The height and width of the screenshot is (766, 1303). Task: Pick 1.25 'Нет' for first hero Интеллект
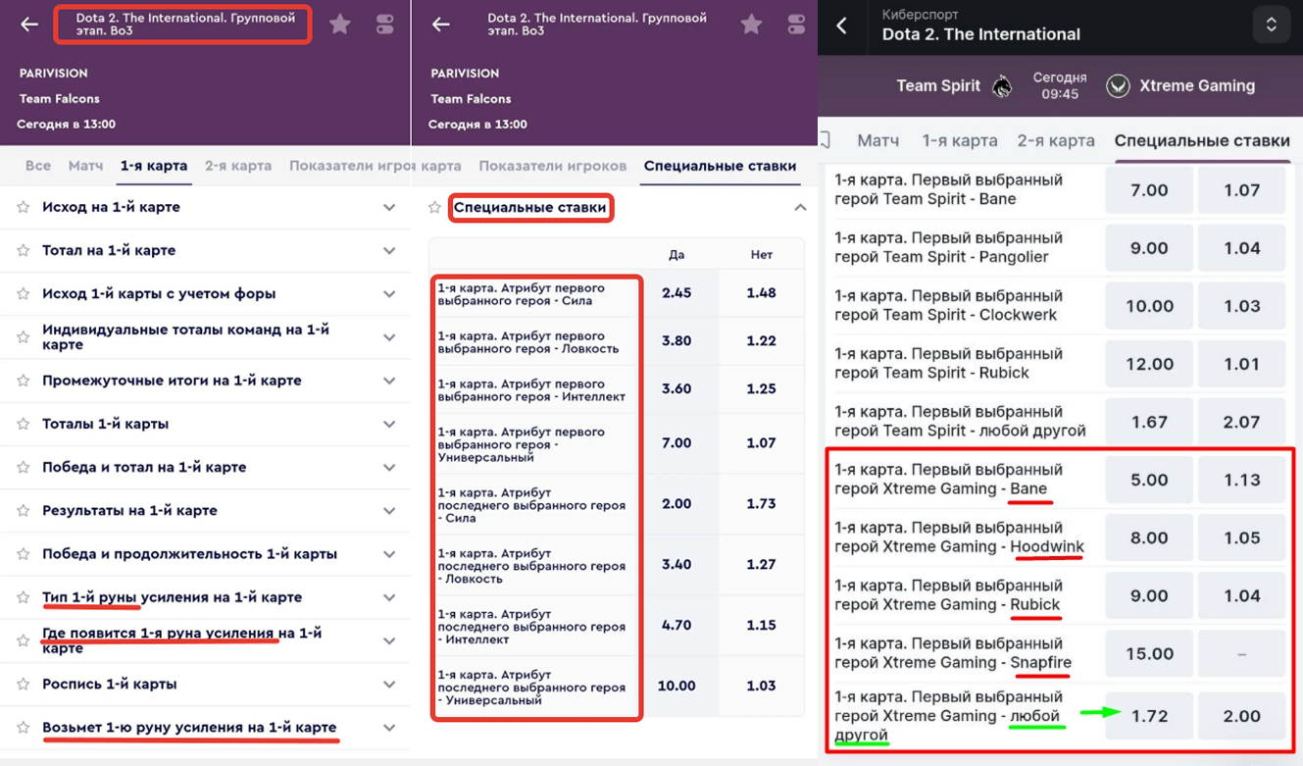(x=761, y=389)
